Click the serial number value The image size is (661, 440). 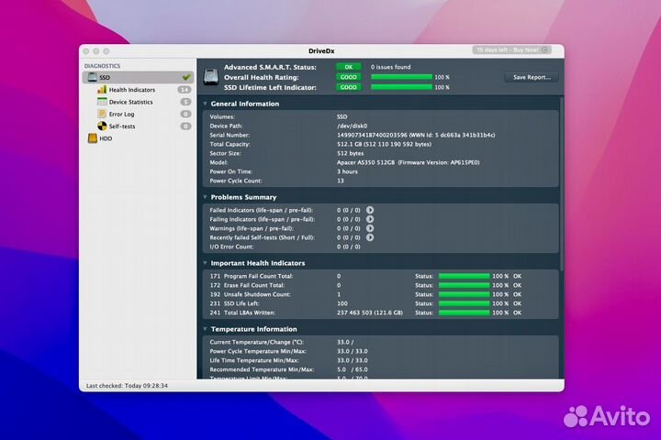[416, 135]
